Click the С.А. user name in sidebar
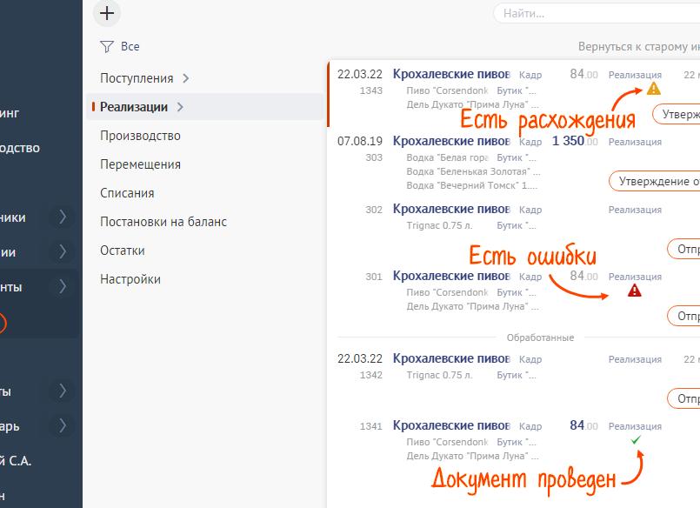The height and width of the screenshot is (508, 700). tap(15, 461)
